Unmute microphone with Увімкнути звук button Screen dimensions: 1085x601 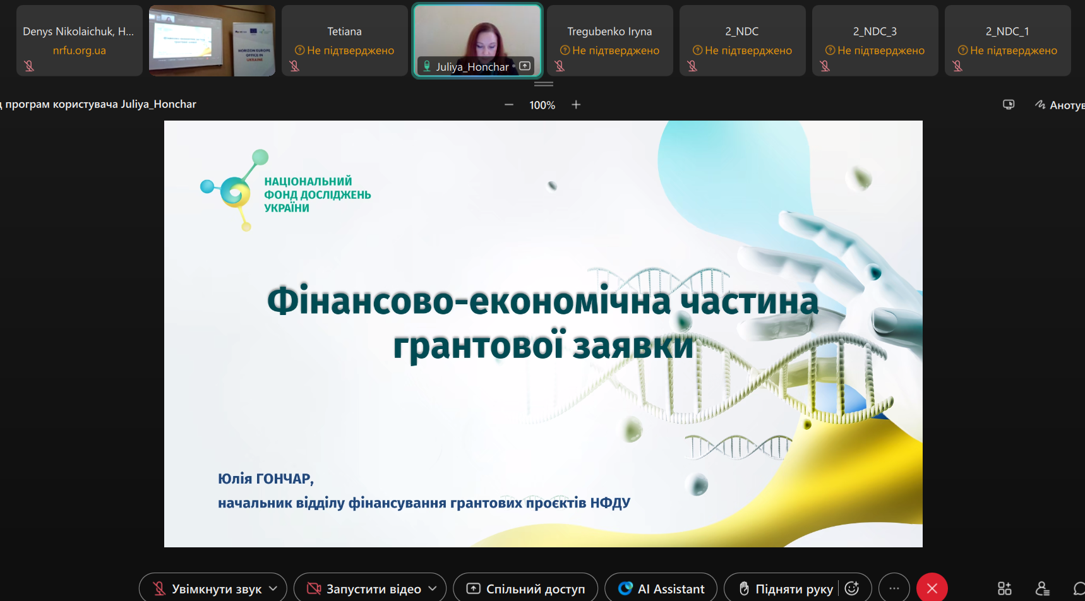pyautogui.click(x=207, y=588)
